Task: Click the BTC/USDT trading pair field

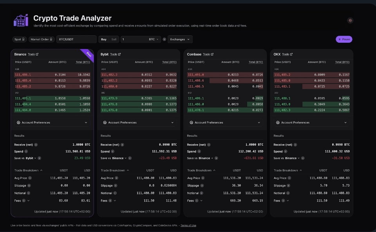Action: [x=76, y=39]
